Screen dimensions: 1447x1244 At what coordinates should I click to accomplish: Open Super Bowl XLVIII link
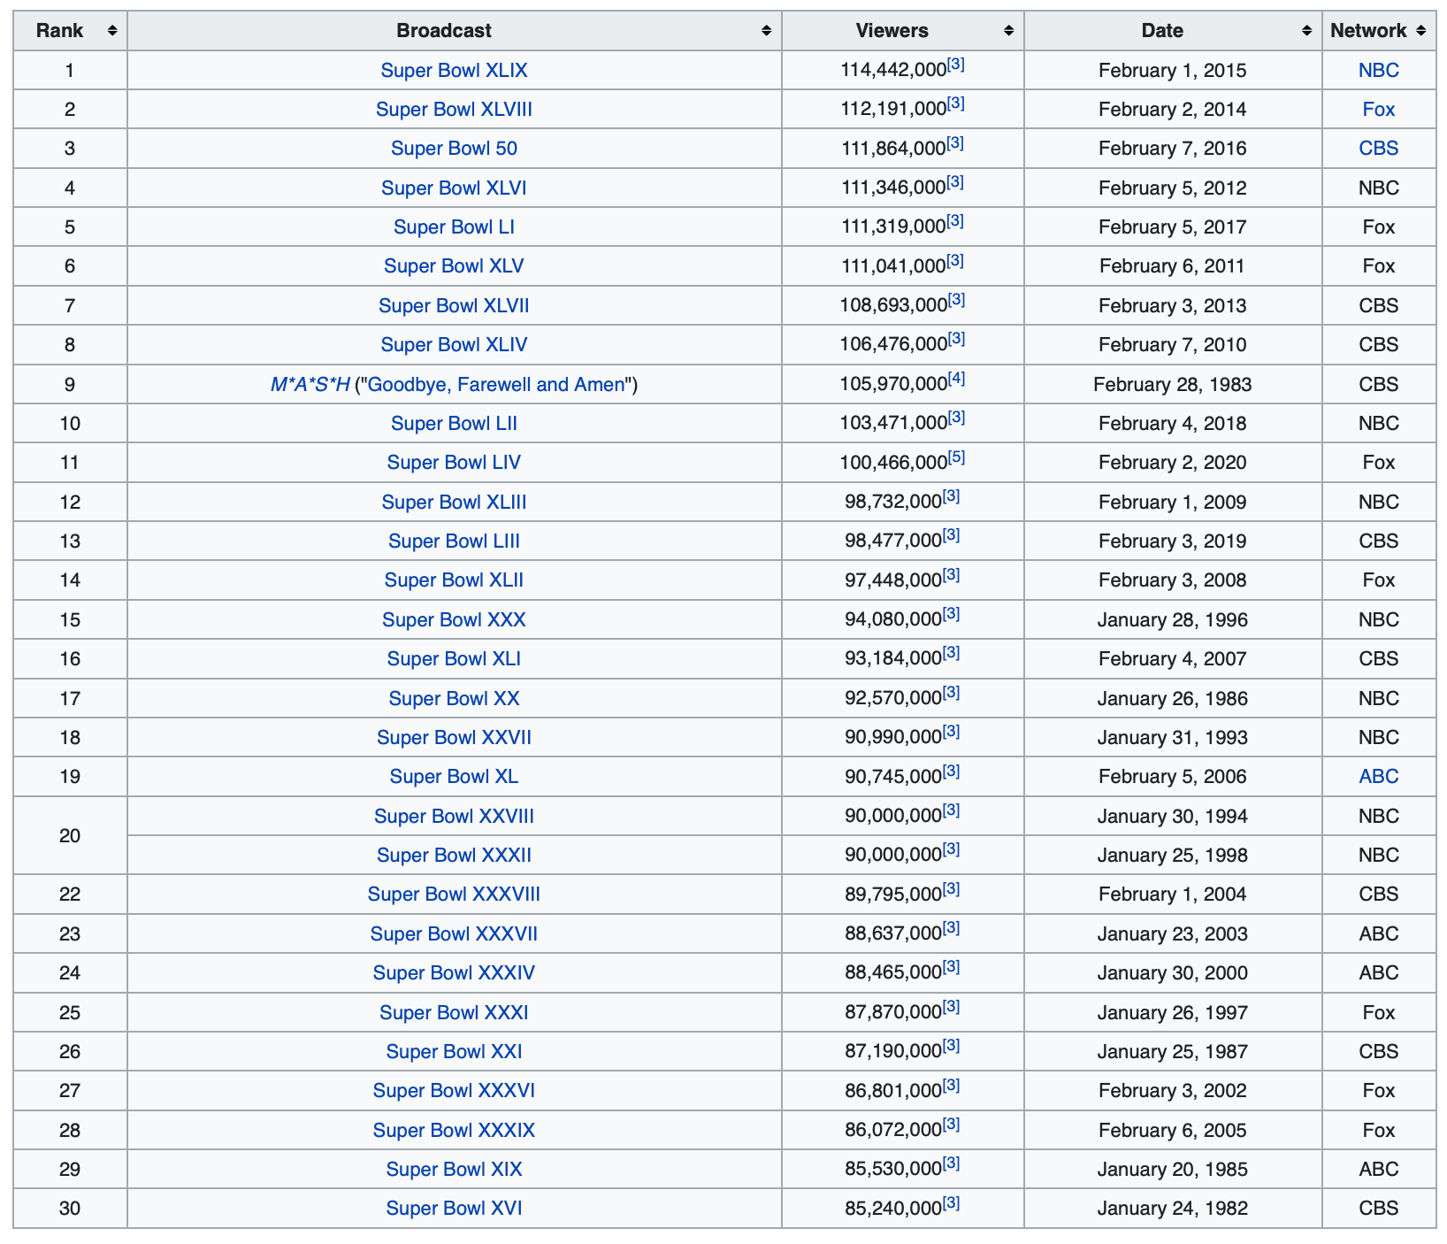[454, 110]
